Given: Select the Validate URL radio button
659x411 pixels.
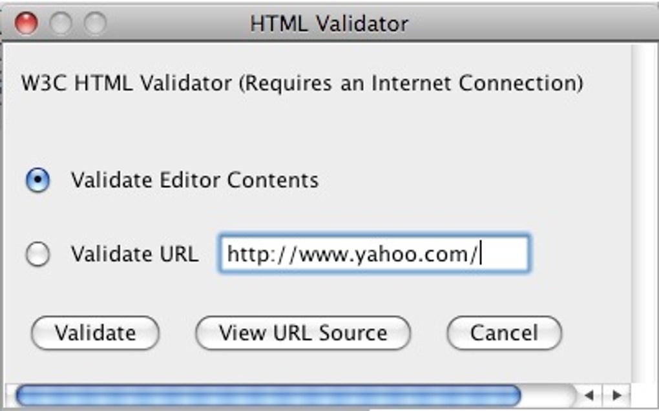Looking at the screenshot, I should coord(37,255).
